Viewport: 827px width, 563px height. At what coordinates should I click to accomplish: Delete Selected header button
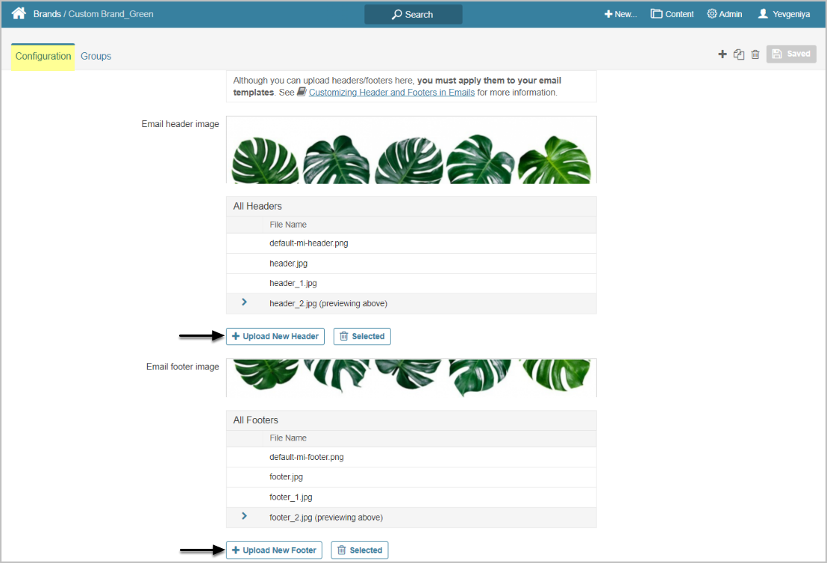point(361,336)
